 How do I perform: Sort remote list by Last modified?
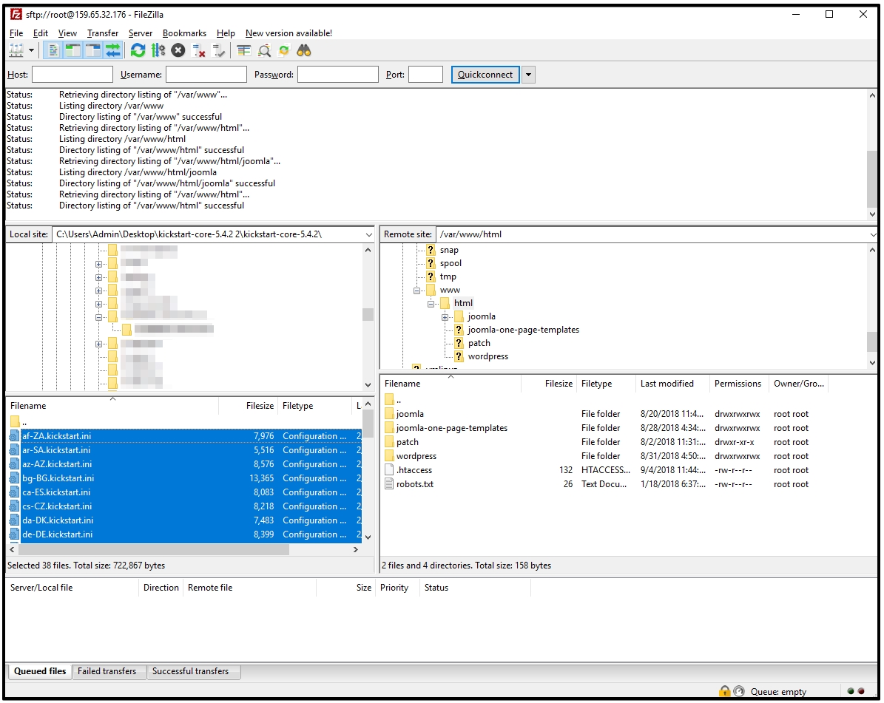point(672,384)
